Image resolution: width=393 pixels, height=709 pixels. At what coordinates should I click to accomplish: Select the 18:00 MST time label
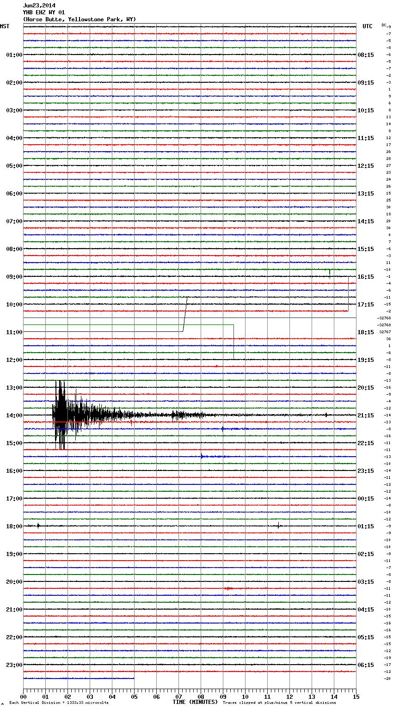pos(14,526)
